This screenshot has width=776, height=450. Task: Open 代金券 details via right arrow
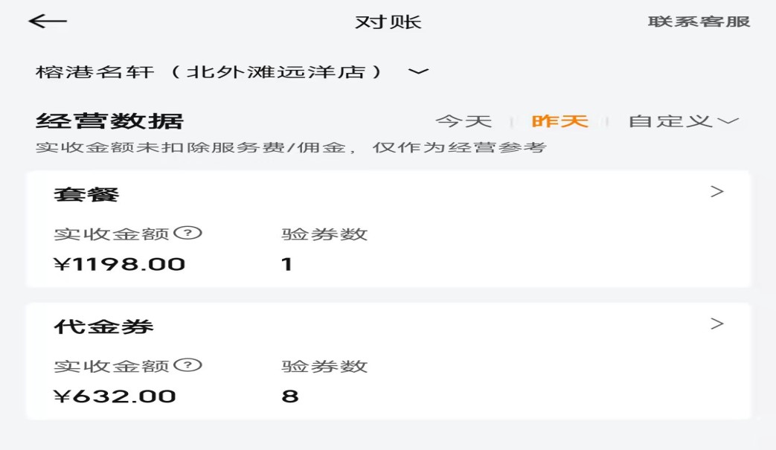pyautogui.click(x=716, y=324)
